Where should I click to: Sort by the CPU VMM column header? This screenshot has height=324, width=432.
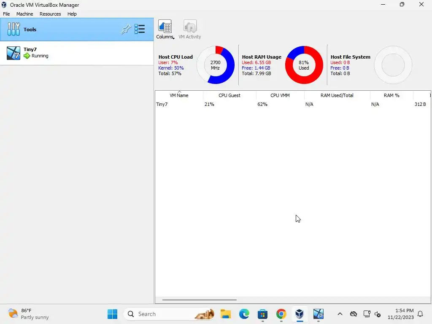pos(280,95)
